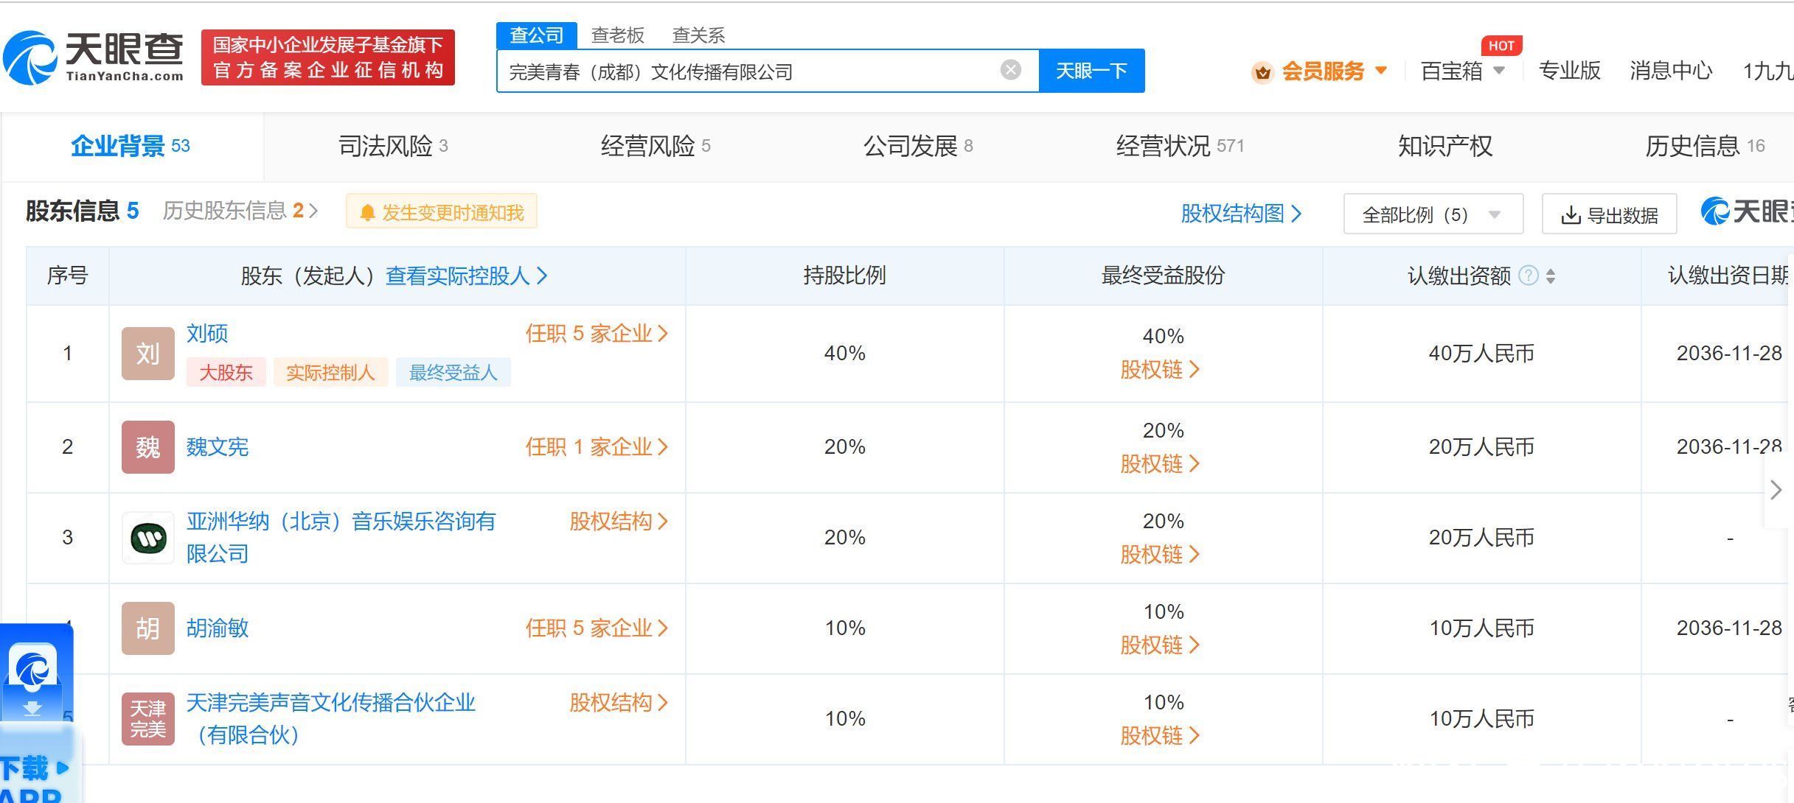Screen dimensions: 1794x803
Task: Open 消息中心 link
Action: [1672, 71]
